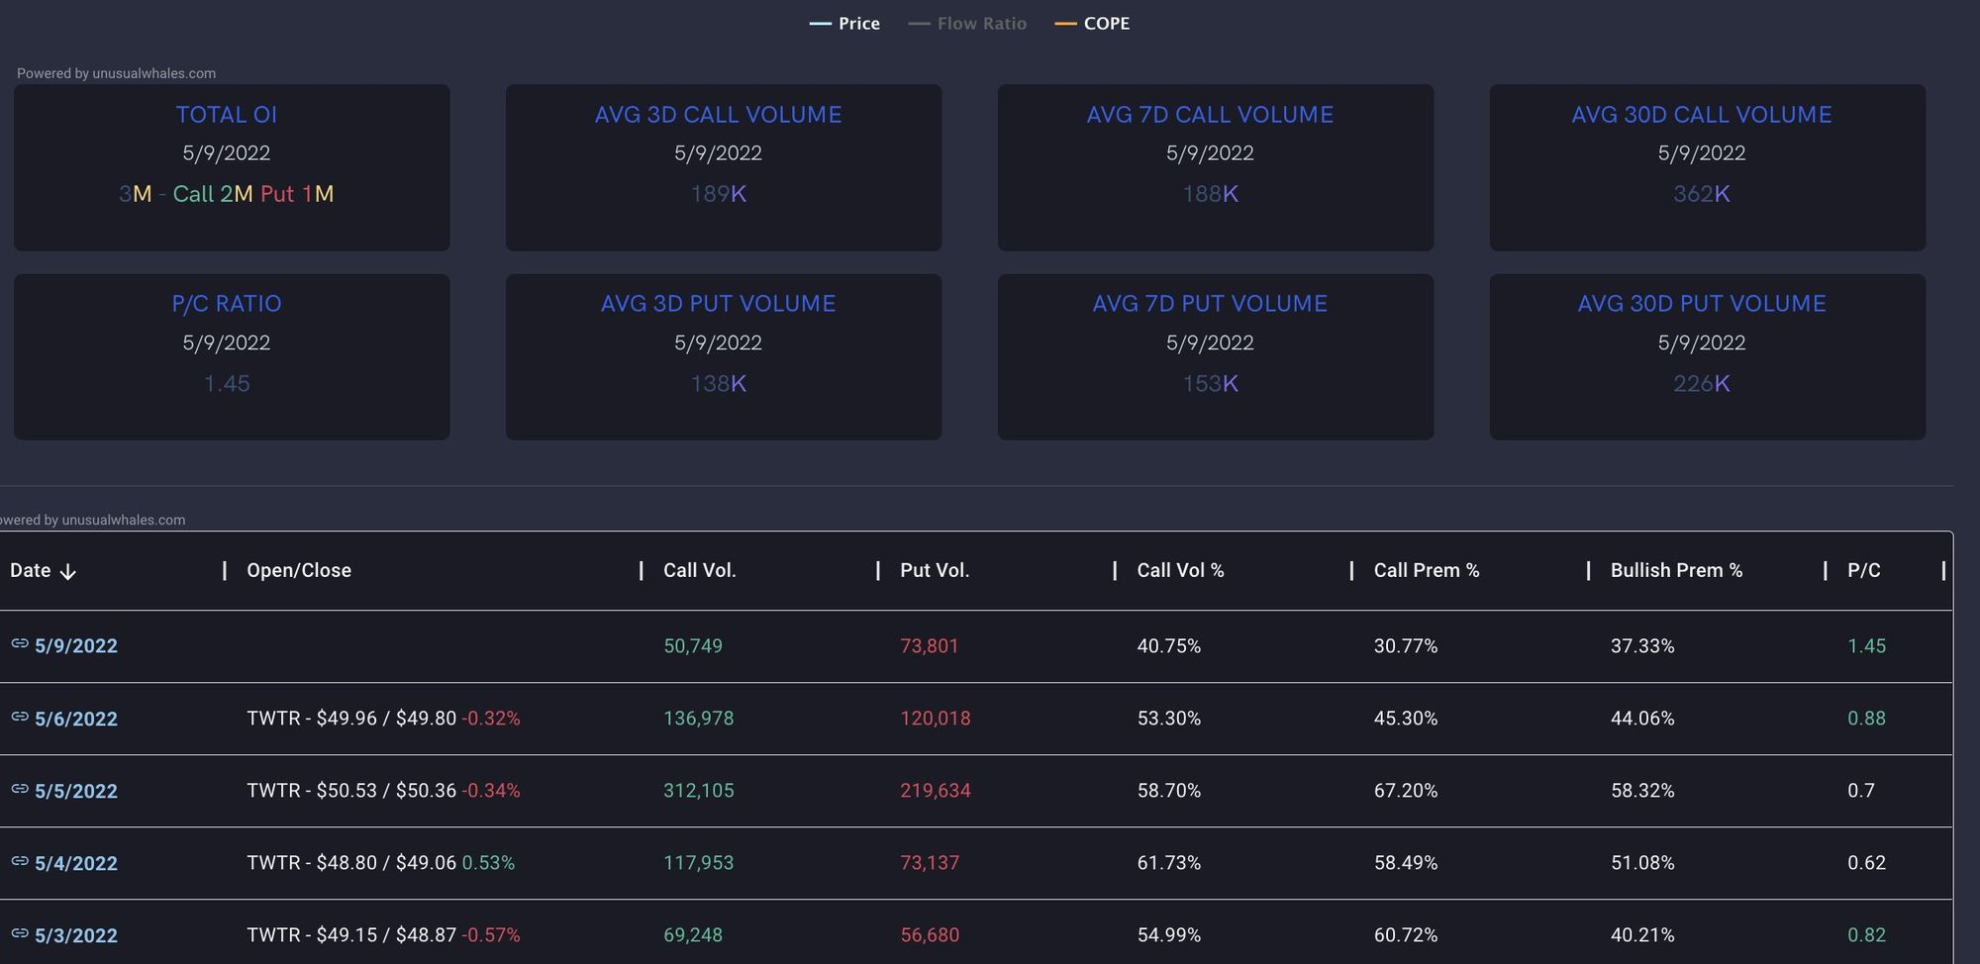Click the link icon beside 5/4/2022
This screenshot has height=964, width=1980.
(19, 861)
